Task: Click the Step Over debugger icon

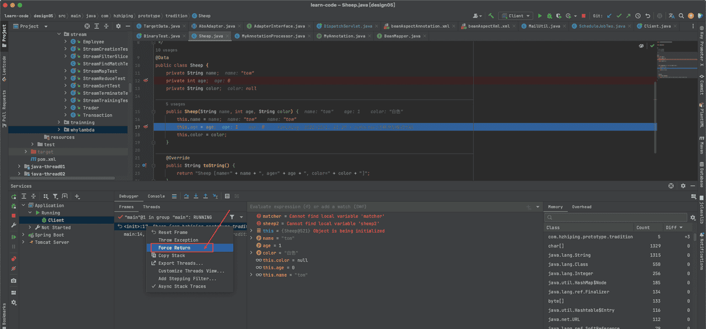Action: click(186, 196)
